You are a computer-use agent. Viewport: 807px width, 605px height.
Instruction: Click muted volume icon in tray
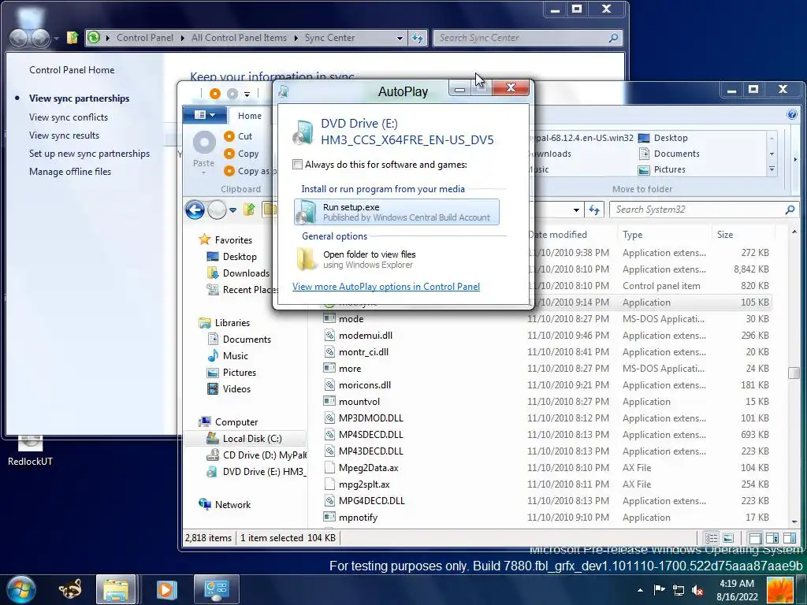[698, 590]
